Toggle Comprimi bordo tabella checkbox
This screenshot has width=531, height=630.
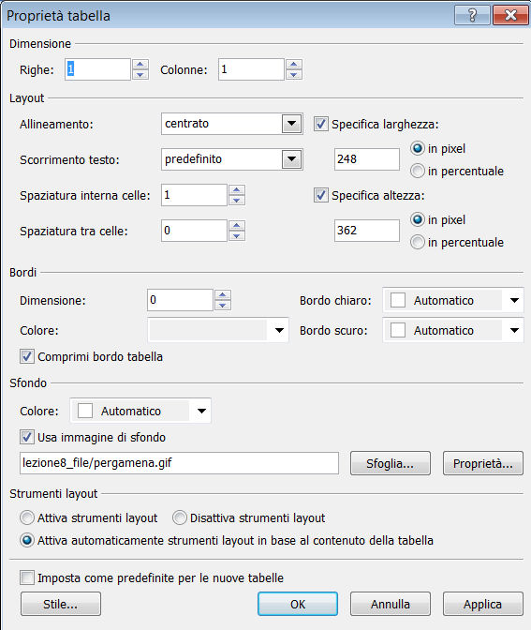point(27,357)
